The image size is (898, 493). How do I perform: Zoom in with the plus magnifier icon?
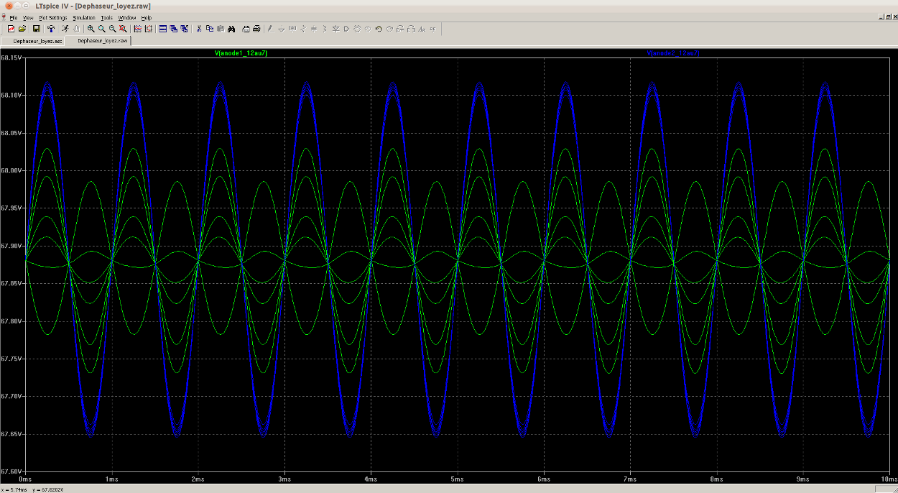tap(91, 29)
